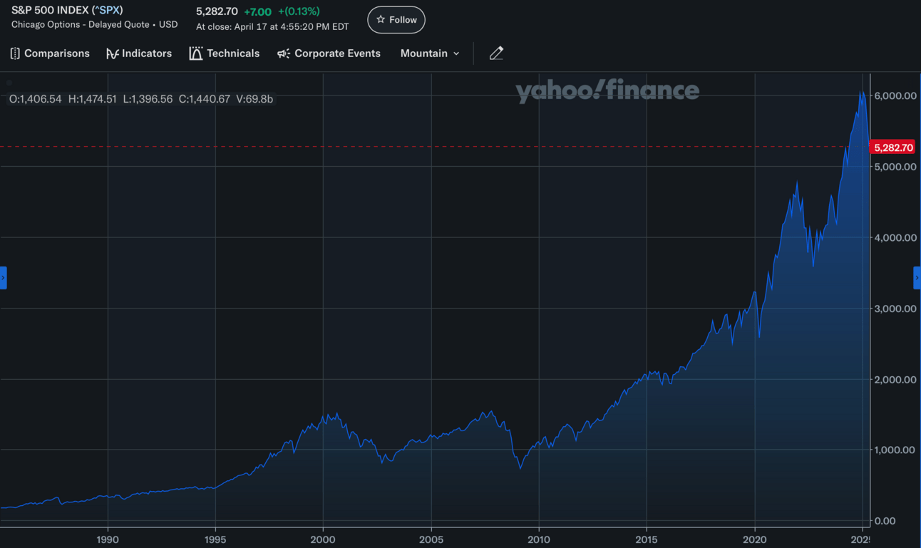Click the Corporate Events megaphone icon
Image resolution: width=921 pixels, height=548 pixels.
pos(284,53)
